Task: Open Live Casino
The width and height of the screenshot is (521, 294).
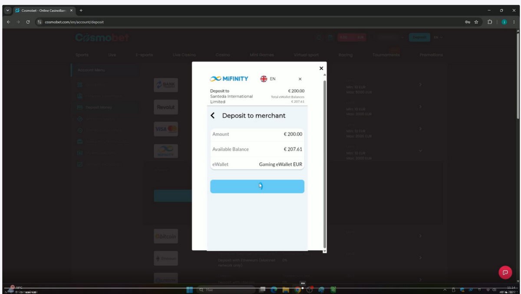Action: 184,55
